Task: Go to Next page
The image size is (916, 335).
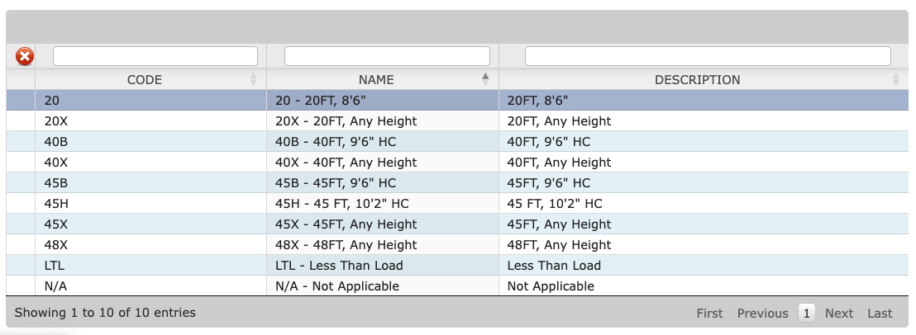Action: 838,314
